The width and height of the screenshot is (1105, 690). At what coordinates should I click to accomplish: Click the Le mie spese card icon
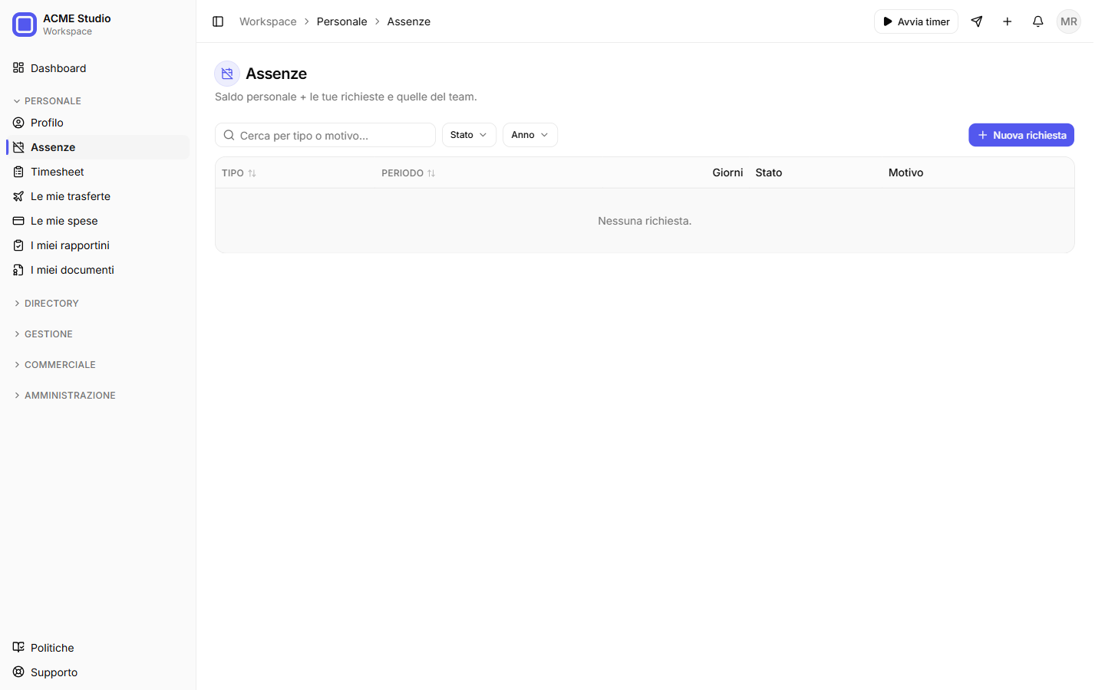pos(18,221)
